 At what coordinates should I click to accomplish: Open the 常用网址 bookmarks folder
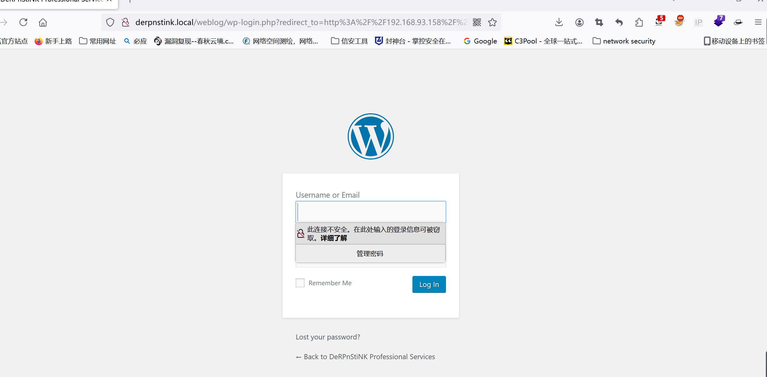pyautogui.click(x=97, y=41)
